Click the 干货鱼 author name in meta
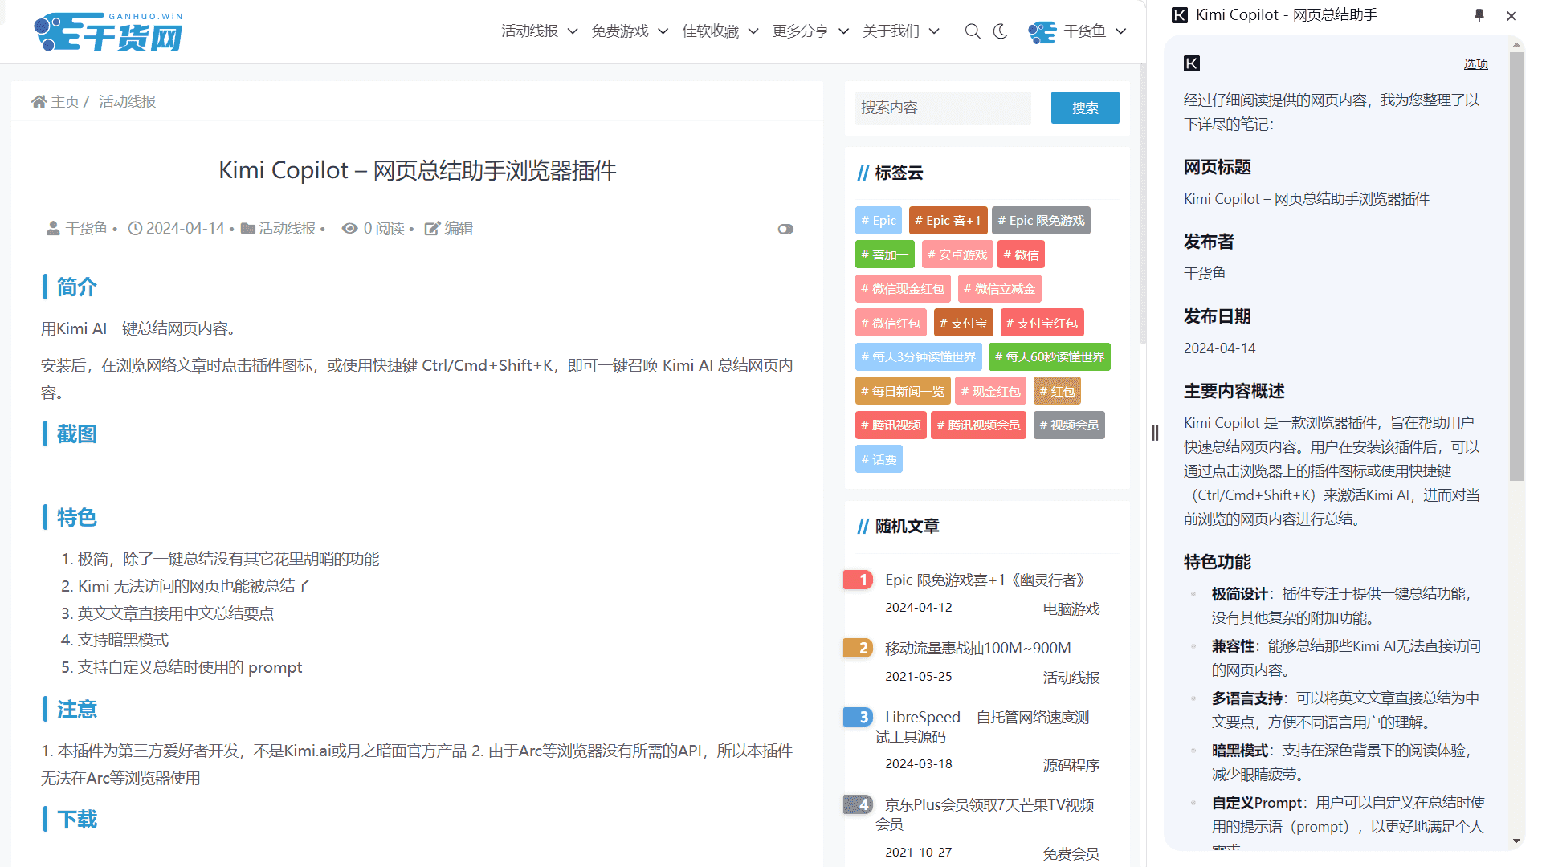Screen dimensions: 1542x867 point(86,229)
